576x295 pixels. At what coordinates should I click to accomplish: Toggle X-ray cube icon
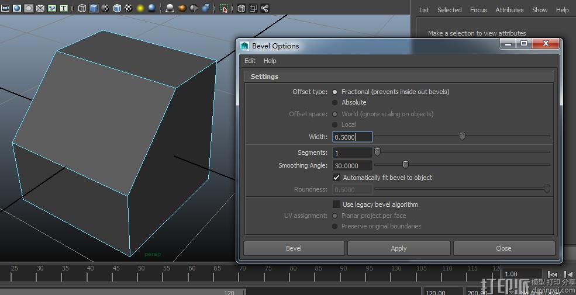pos(242,8)
